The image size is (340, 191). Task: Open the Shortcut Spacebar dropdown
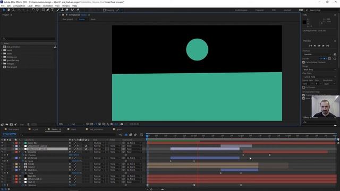(317, 54)
